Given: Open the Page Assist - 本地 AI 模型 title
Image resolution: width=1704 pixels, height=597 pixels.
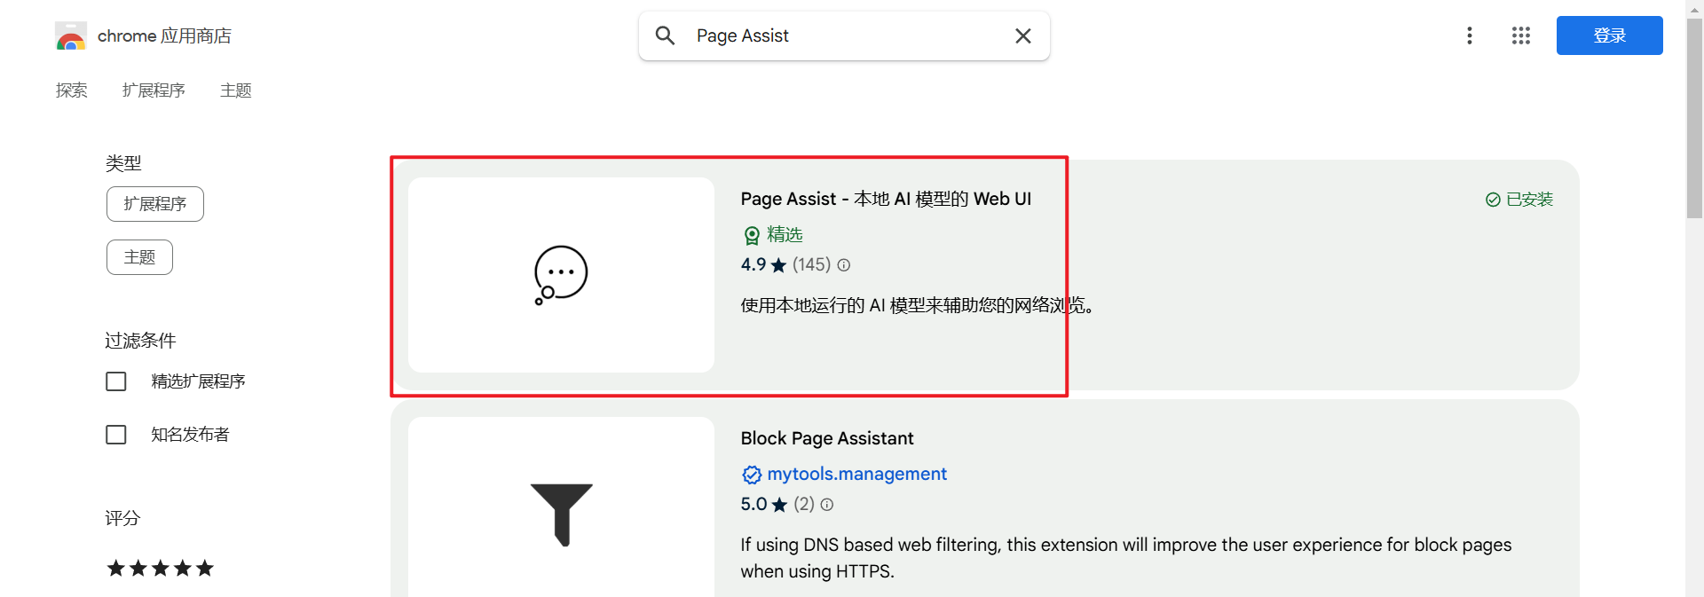Looking at the screenshot, I should 886,199.
